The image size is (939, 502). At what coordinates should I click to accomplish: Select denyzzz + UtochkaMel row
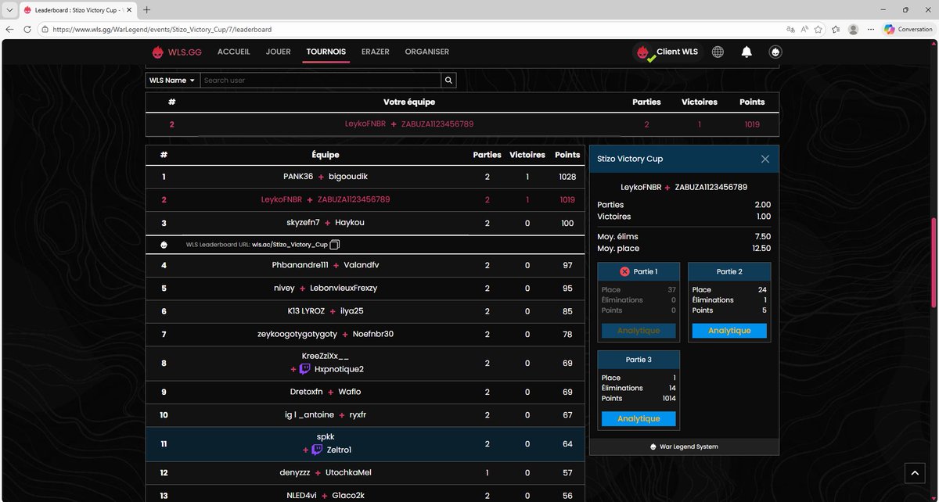click(x=365, y=472)
